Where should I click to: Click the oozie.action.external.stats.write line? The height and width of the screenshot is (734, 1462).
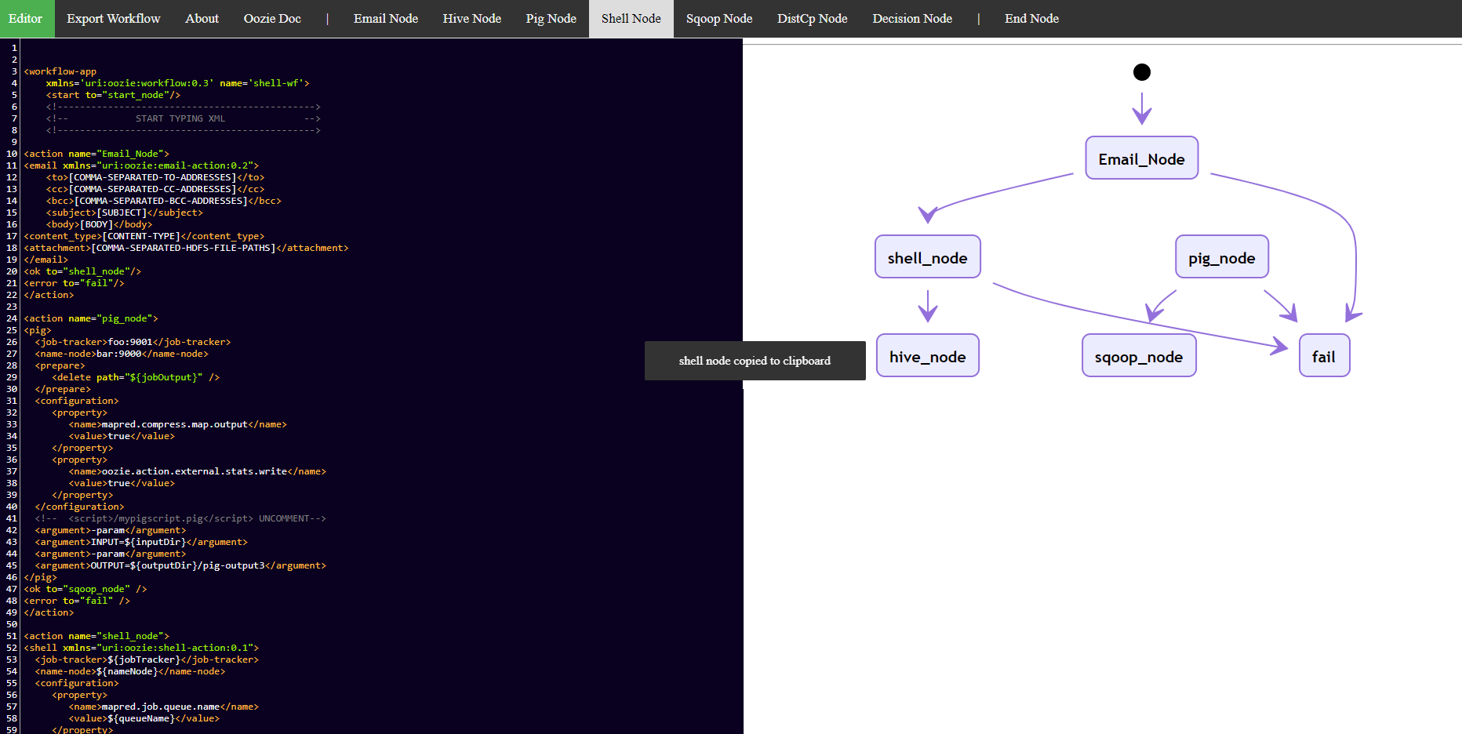point(198,471)
